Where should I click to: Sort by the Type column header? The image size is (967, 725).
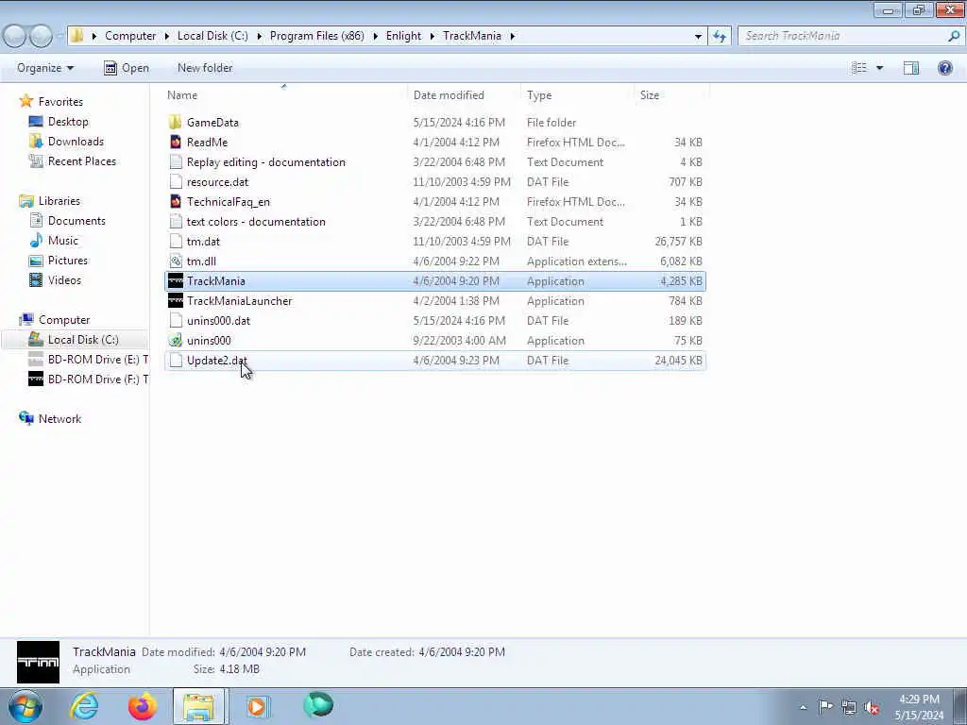pos(577,95)
